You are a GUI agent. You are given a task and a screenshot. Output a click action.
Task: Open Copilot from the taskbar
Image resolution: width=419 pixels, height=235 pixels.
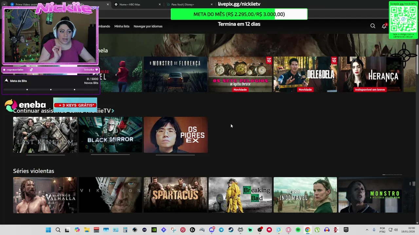[77, 230]
